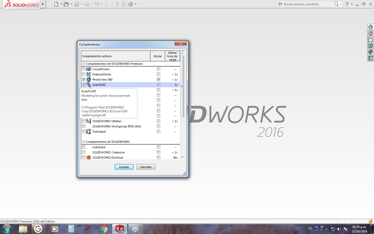Open the search type dropdown arrow
The height and width of the screenshot is (234, 374).
[x=341, y=4]
